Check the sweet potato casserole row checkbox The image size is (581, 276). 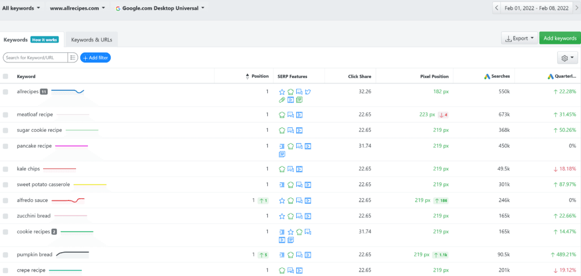[5, 185]
